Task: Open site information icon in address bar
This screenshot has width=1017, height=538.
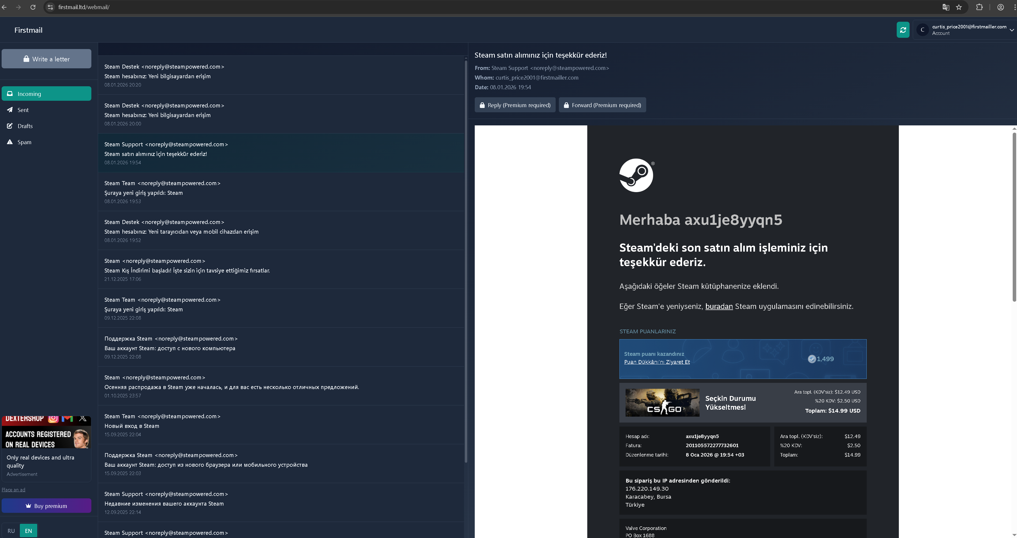Action: 50,7
